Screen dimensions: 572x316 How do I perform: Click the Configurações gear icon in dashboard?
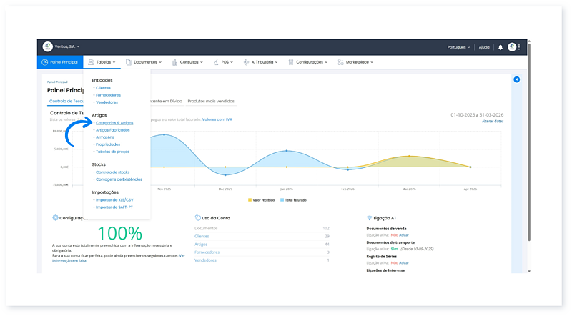[56, 217]
